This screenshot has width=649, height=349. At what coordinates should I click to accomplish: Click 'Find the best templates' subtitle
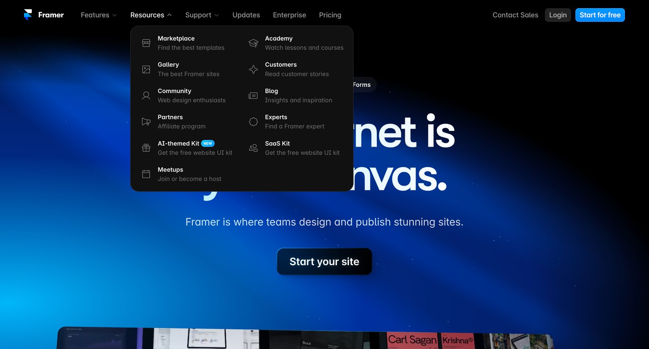[x=191, y=48]
